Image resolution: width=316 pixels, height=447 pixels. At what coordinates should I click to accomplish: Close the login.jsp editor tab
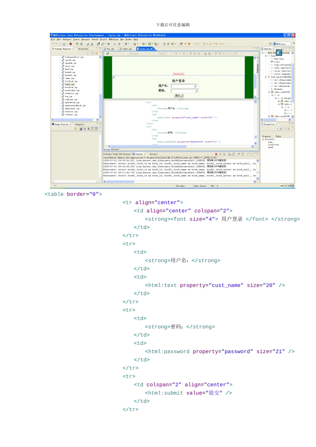click(152, 49)
